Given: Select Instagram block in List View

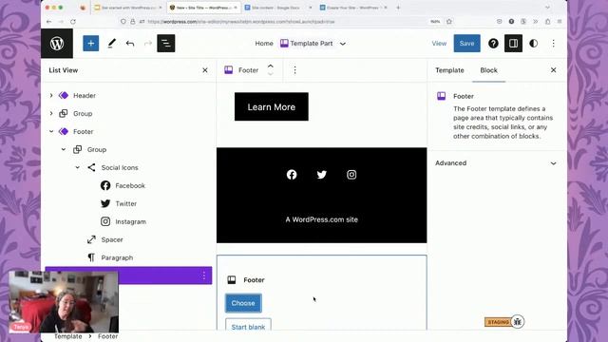Looking at the screenshot, I should point(130,221).
